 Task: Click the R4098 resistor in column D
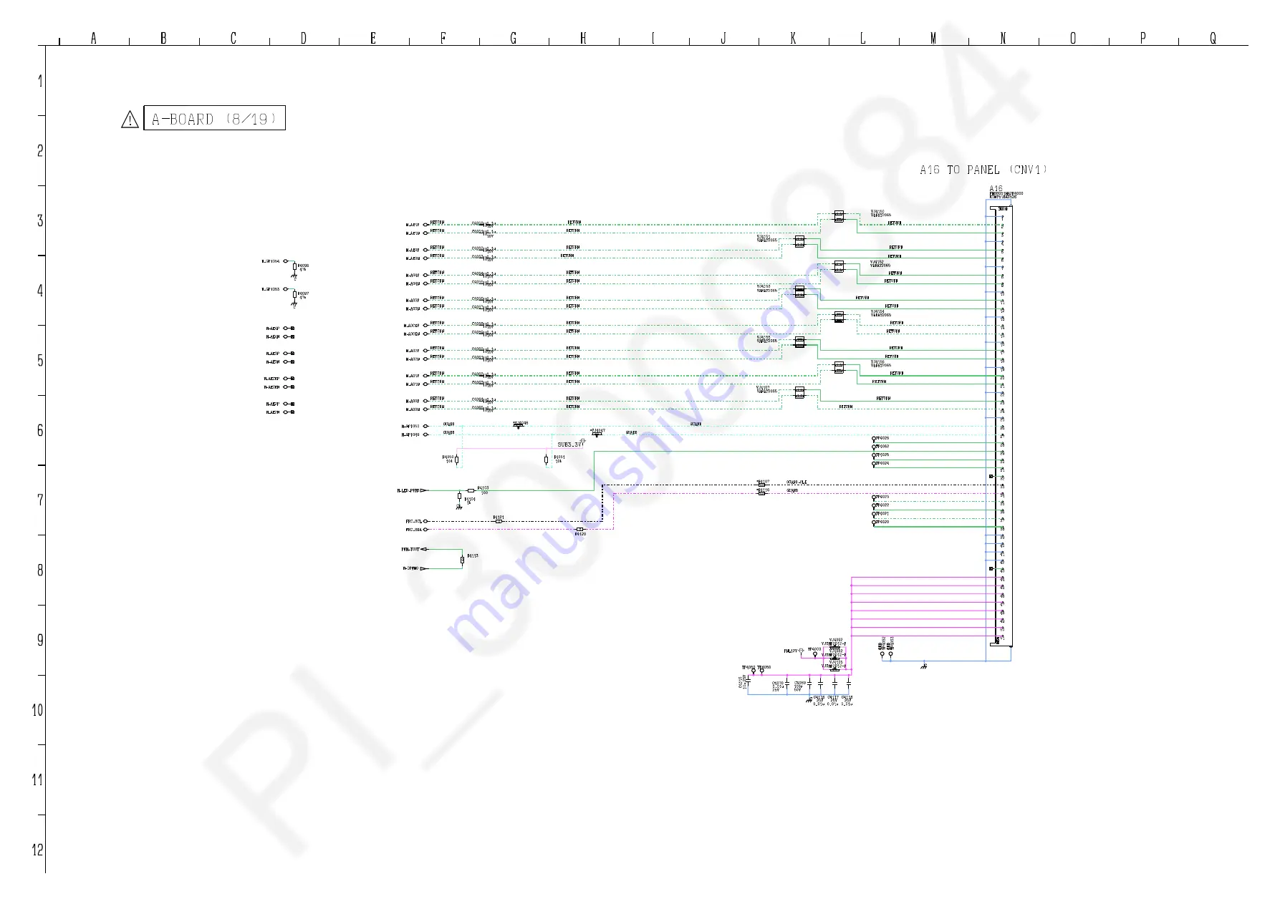tap(294, 267)
